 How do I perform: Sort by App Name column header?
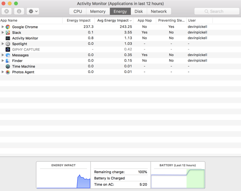tap(31, 21)
